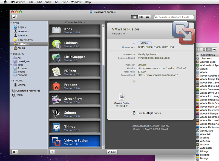Open the 1Password menu
Screen dimensions: 219x161
18,2
